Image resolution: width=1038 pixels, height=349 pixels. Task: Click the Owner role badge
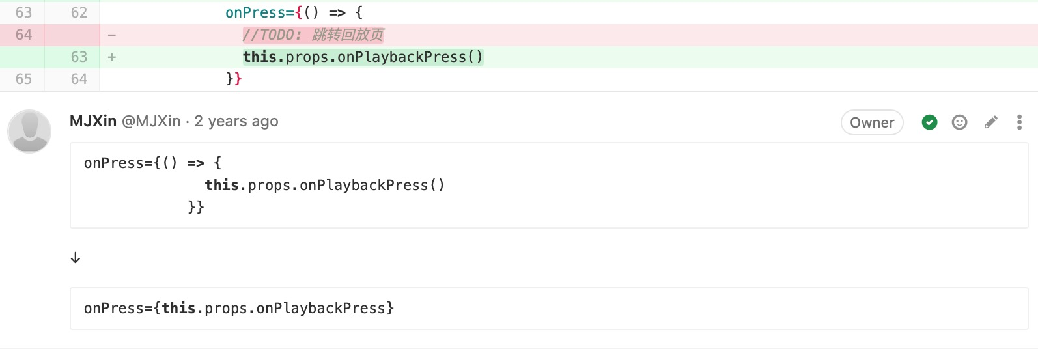click(872, 122)
